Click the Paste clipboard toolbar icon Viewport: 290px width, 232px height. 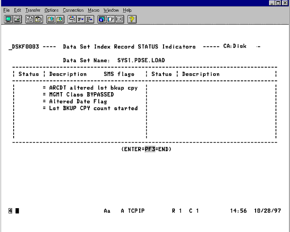pos(39,19)
